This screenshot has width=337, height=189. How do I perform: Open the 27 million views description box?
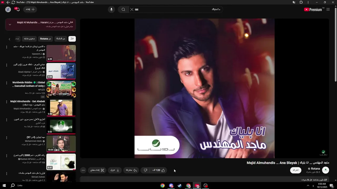[205, 179]
